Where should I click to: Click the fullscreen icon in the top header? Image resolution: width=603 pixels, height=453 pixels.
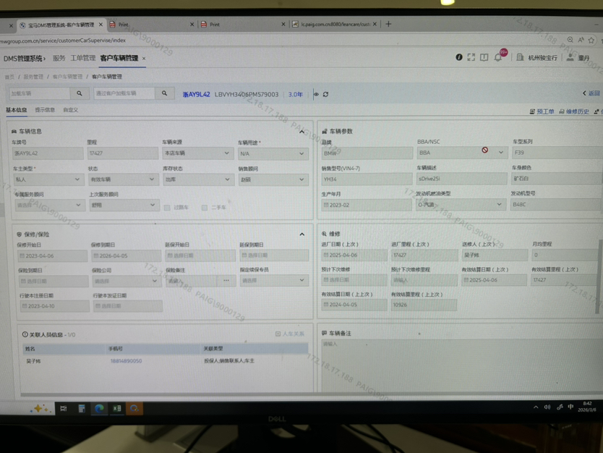tap(471, 57)
